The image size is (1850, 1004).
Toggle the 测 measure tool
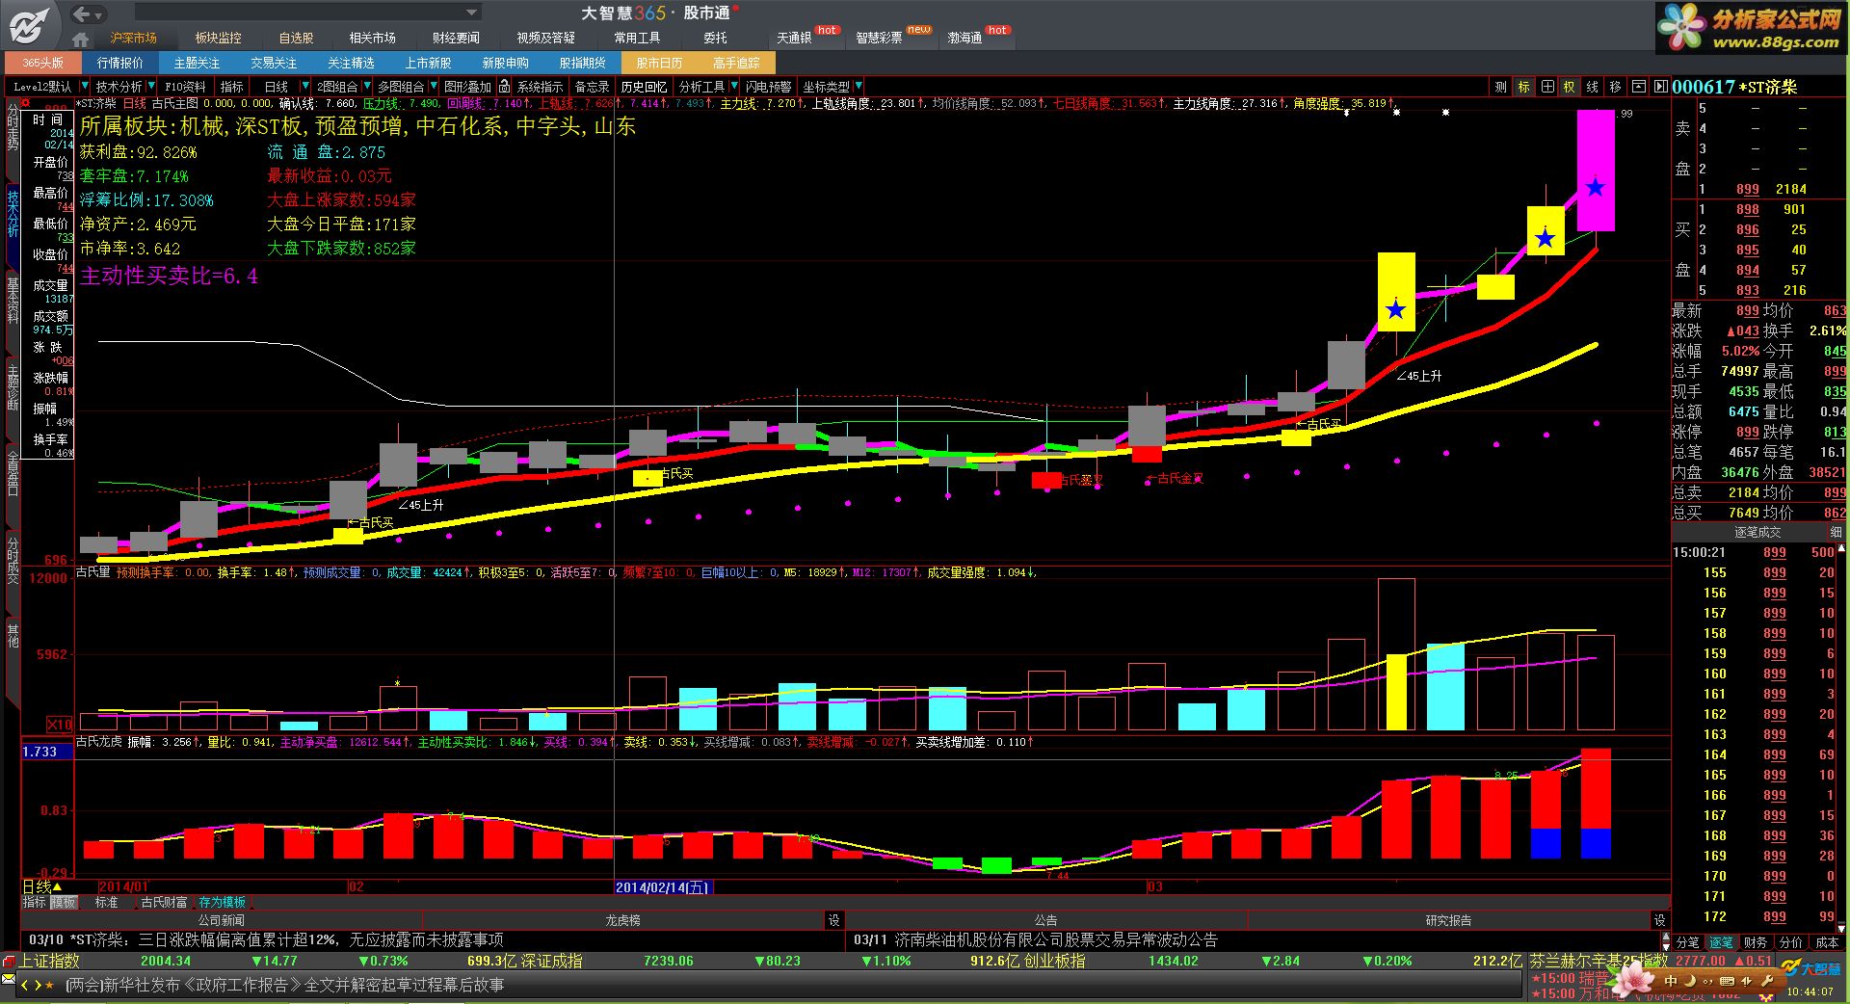(x=1500, y=87)
